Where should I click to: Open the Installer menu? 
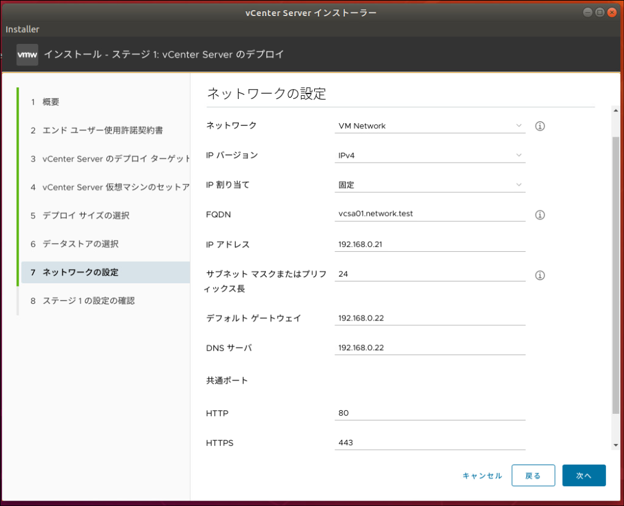[x=22, y=29]
